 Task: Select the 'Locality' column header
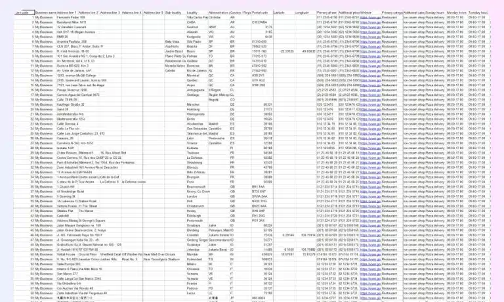click(192, 12)
